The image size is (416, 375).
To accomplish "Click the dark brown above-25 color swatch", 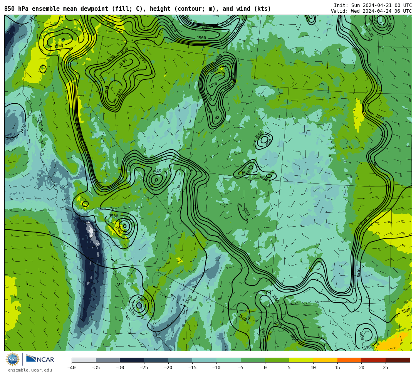I will pyautogui.click(x=398, y=360).
